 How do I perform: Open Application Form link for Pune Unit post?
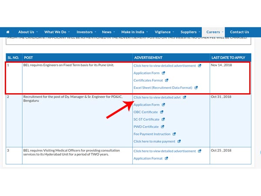coord(147,73)
